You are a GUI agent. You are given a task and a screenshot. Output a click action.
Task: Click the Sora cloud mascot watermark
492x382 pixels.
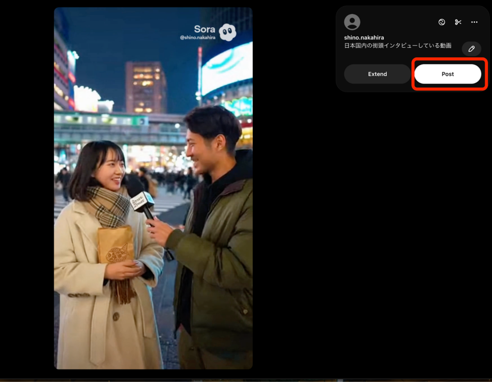[x=227, y=32]
